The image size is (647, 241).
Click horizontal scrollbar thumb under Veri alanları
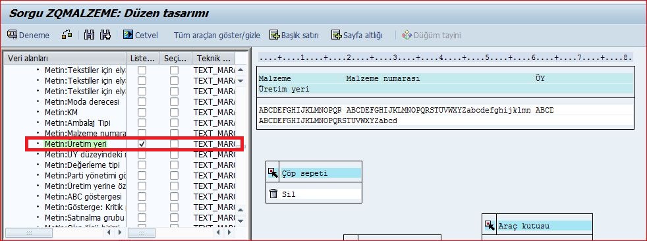(29, 232)
